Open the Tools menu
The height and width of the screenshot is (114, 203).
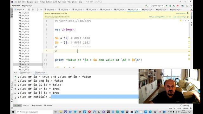coord(64,2)
